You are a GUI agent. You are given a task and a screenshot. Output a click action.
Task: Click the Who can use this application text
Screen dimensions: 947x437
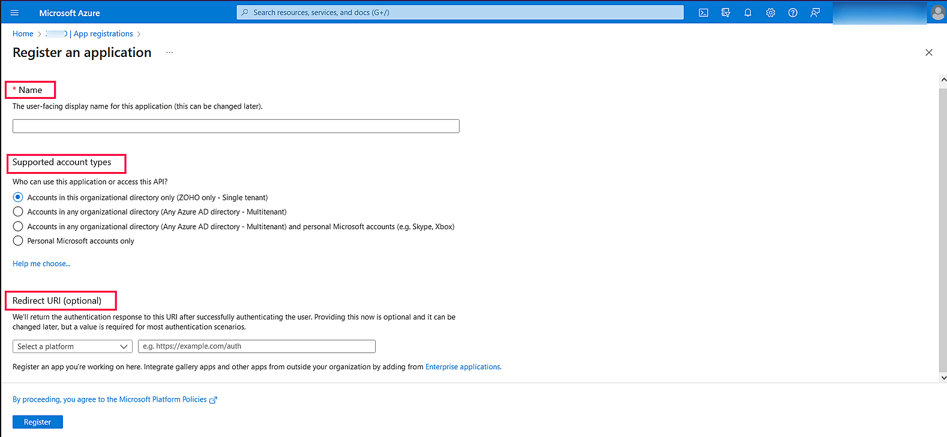pos(90,182)
